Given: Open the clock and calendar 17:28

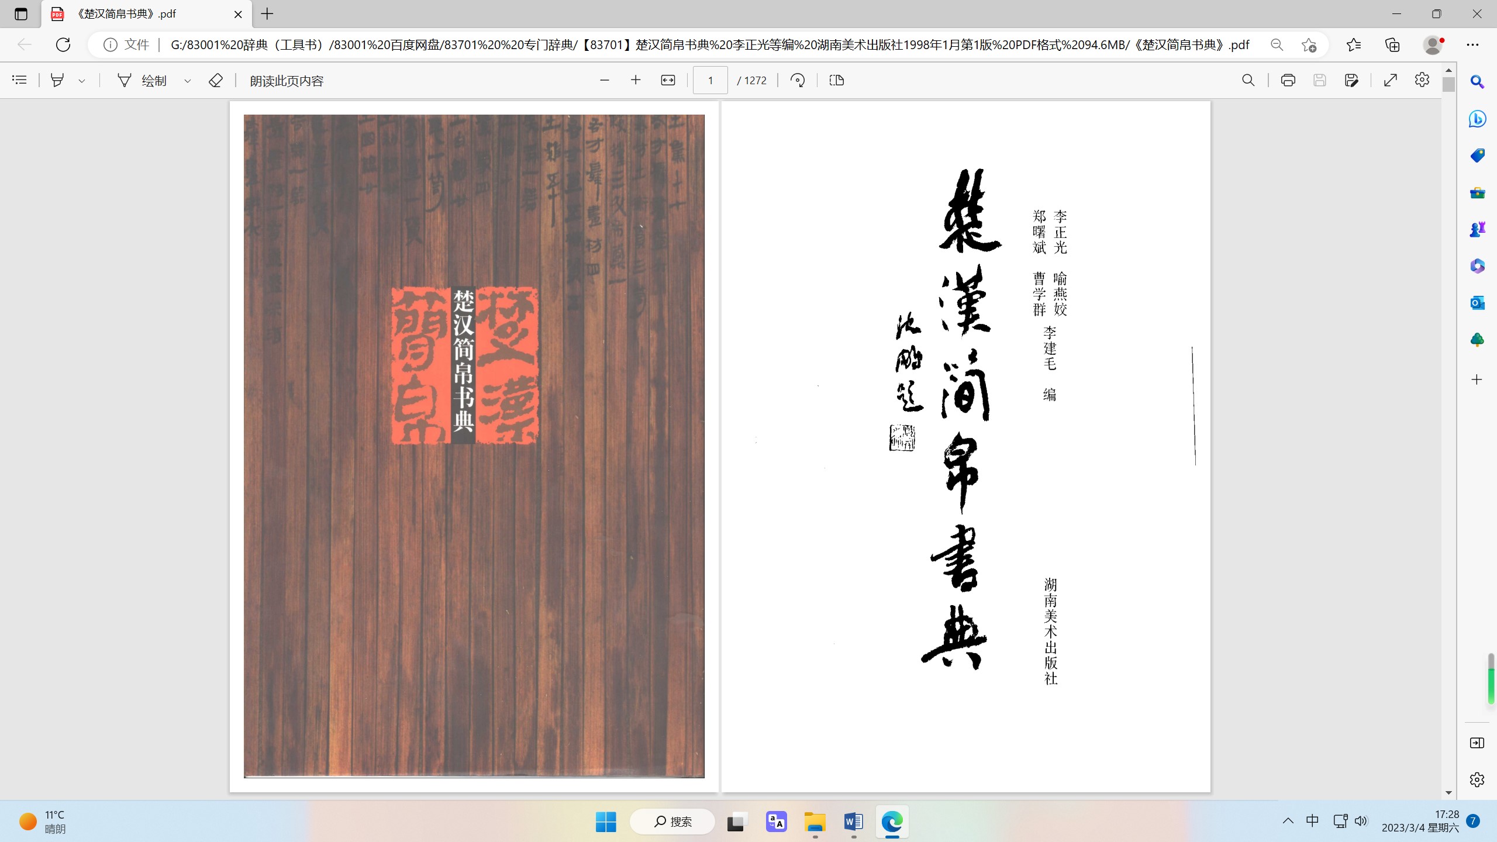Looking at the screenshot, I should click(x=1420, y=821).
